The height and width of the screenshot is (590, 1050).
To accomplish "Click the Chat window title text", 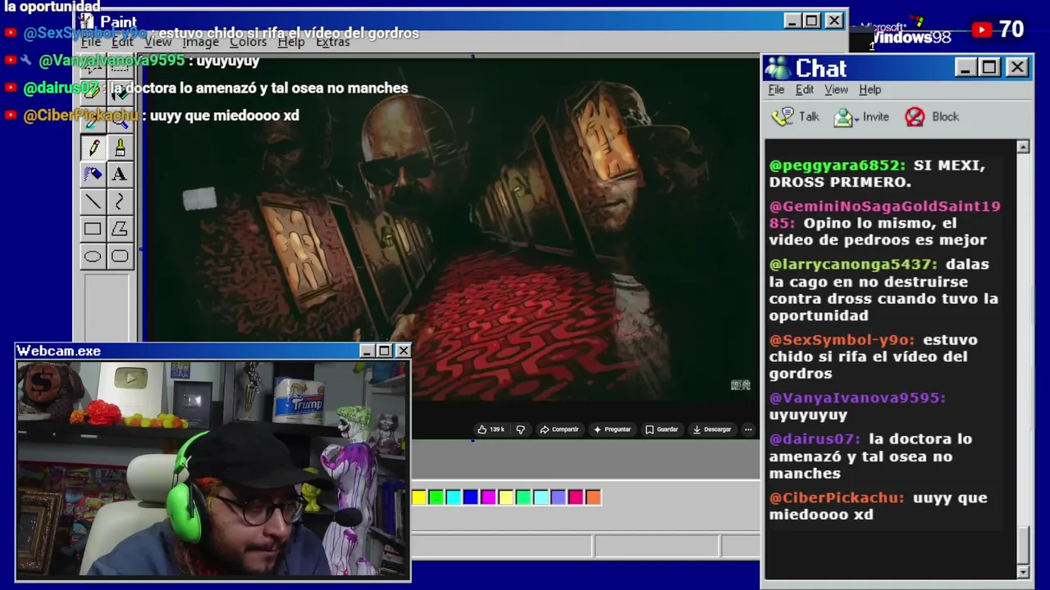I will pyautogui.click(x=820, y=68).
